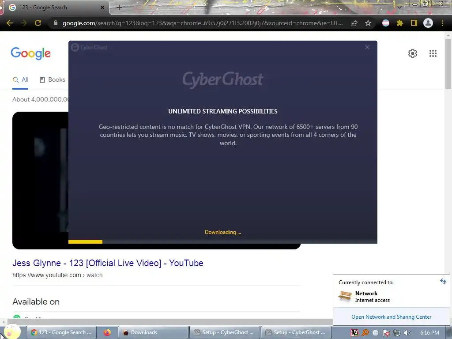
Task: Close the 123 - Google Search tab
Action: coord(102,8)
